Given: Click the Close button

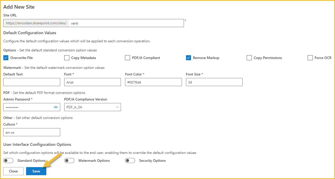Looking at the screenshot, I should (x=13, y=171).
